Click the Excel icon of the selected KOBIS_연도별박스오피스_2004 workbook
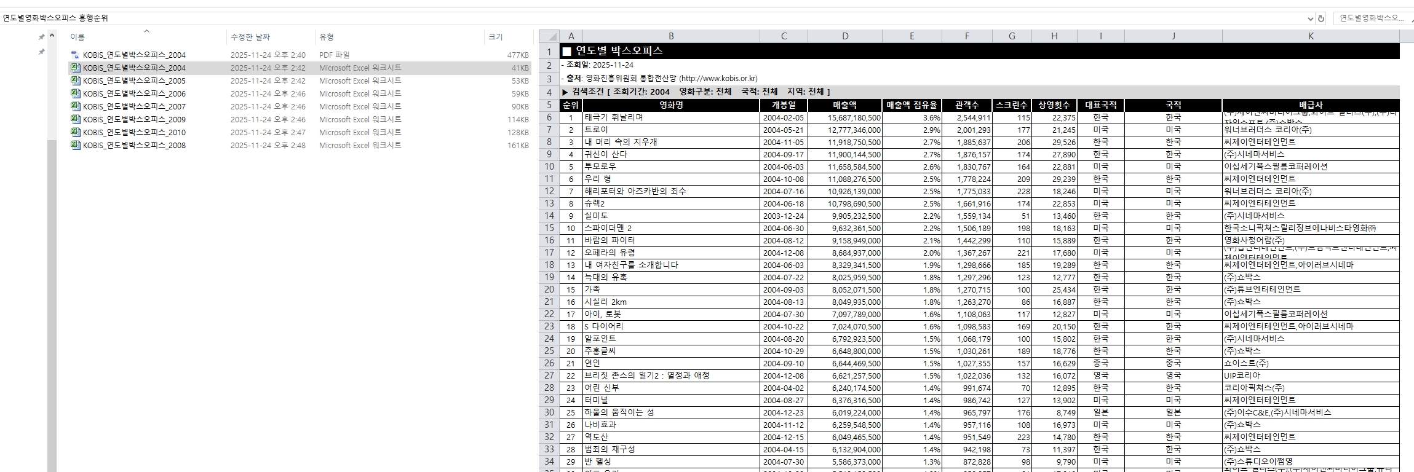 [x=76, y=68]
